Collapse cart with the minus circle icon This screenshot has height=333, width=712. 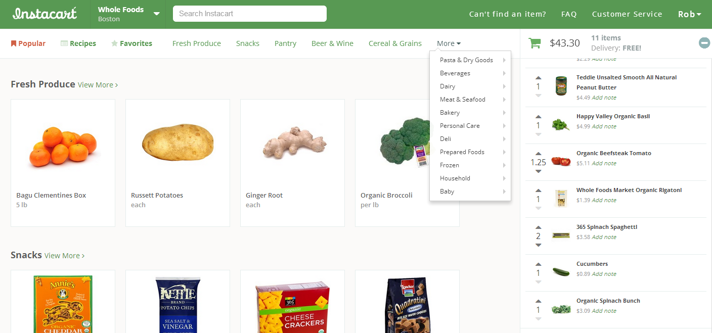point(704,43)
